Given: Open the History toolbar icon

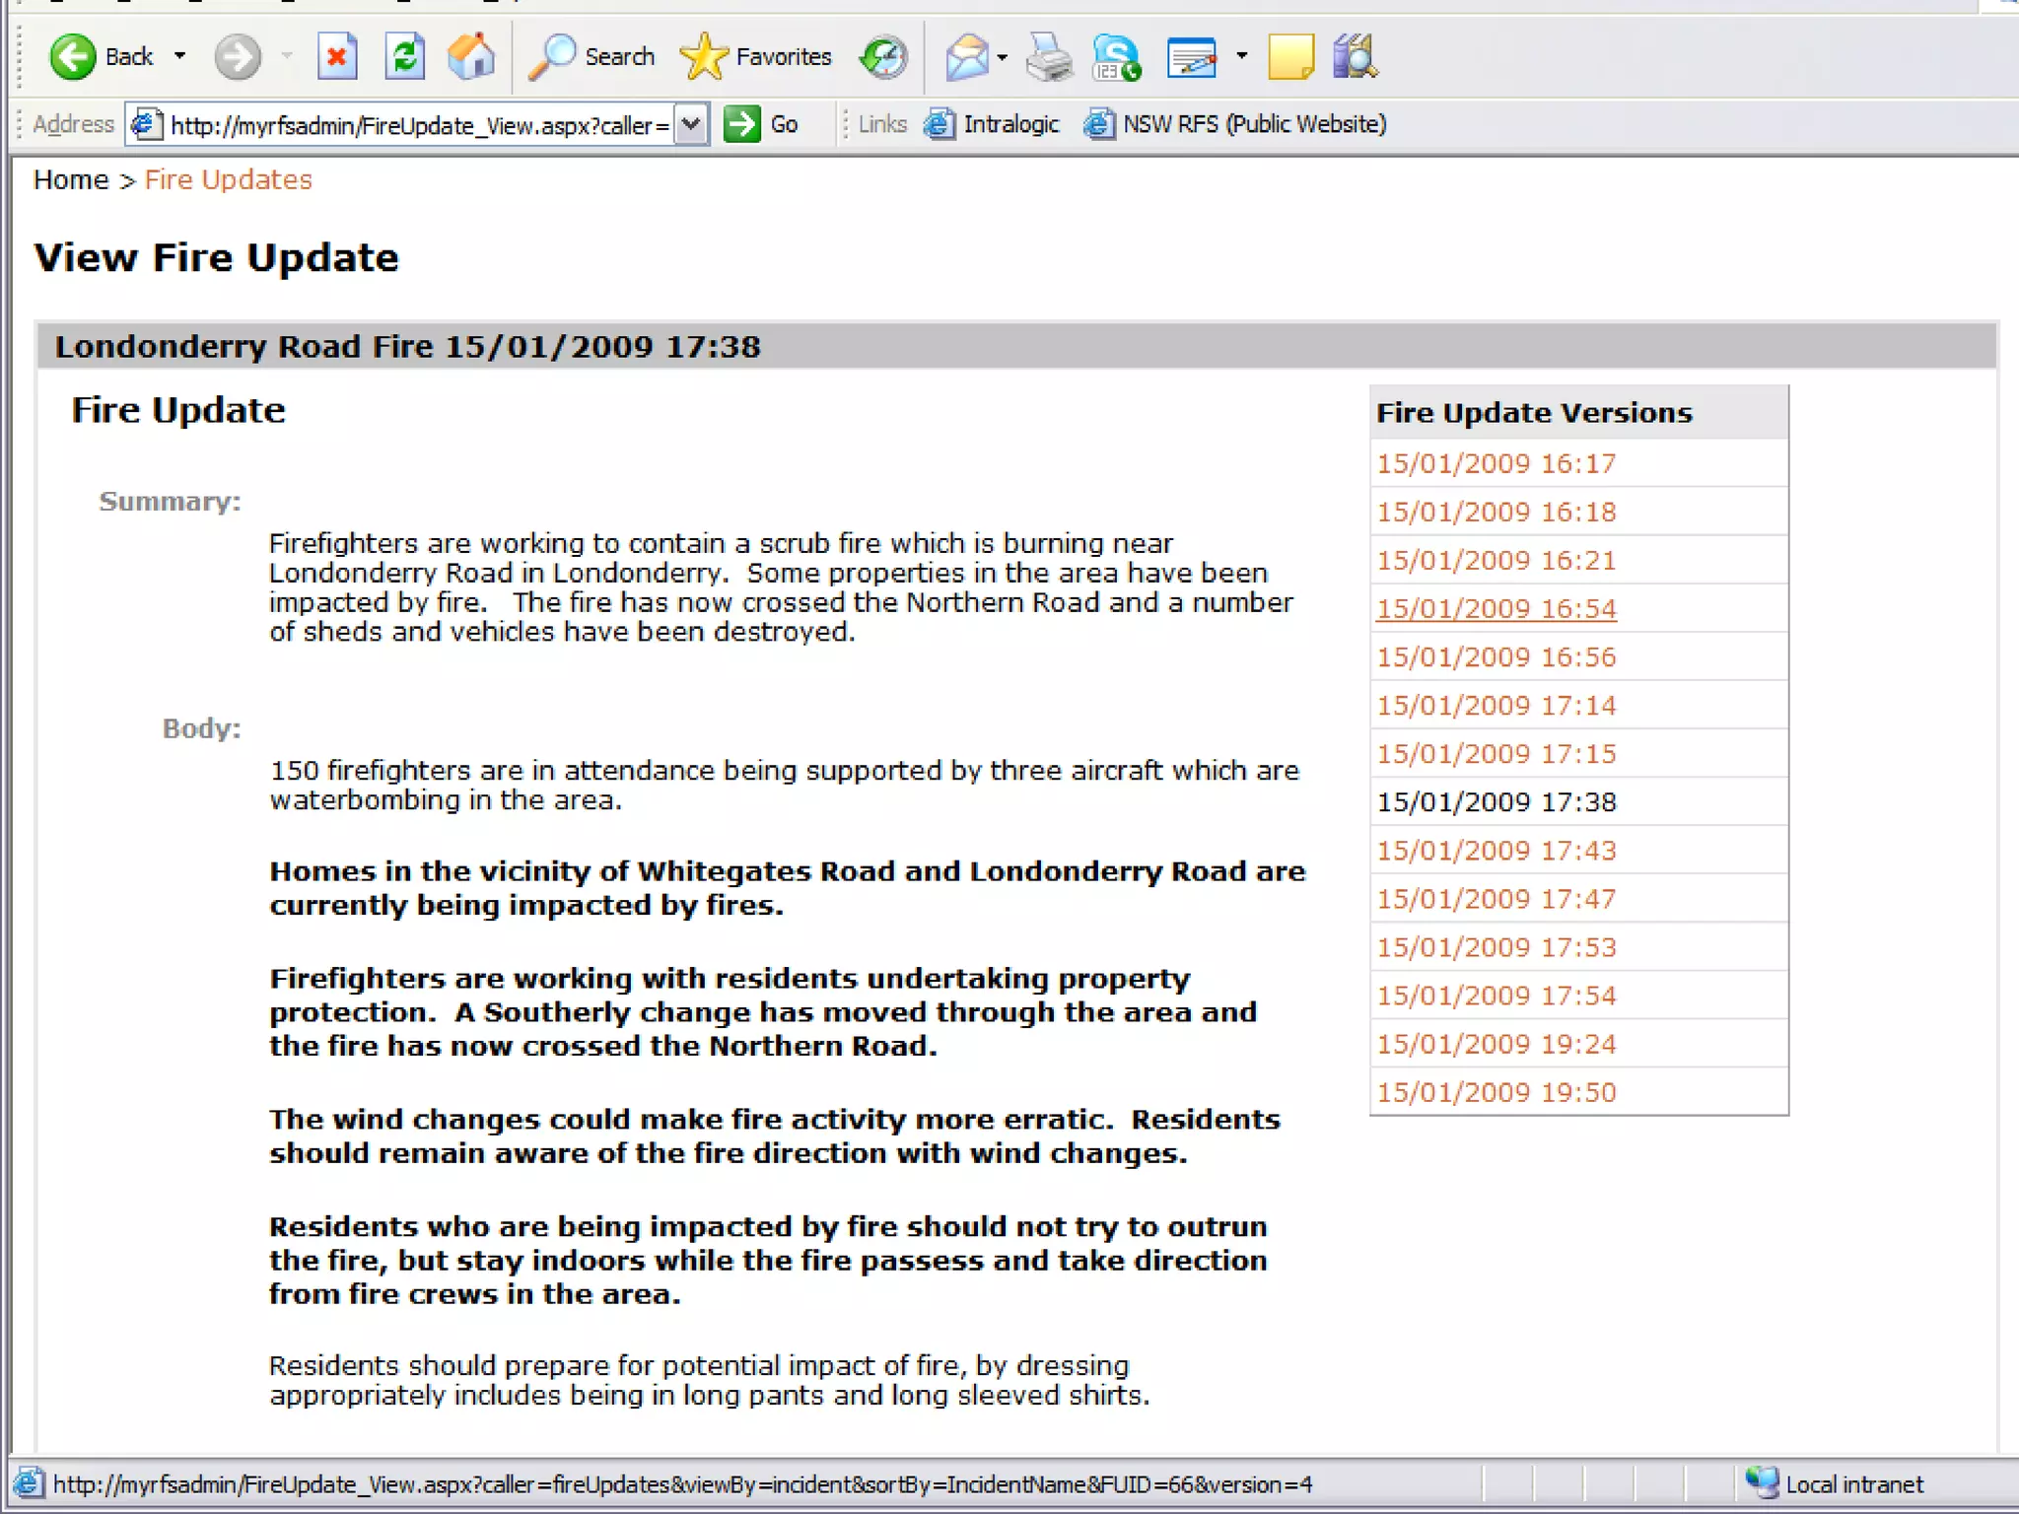Looking at the screenshot, I should [882, 56].
